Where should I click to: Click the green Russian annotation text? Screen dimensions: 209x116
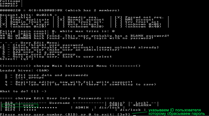(x=176, y=112)
